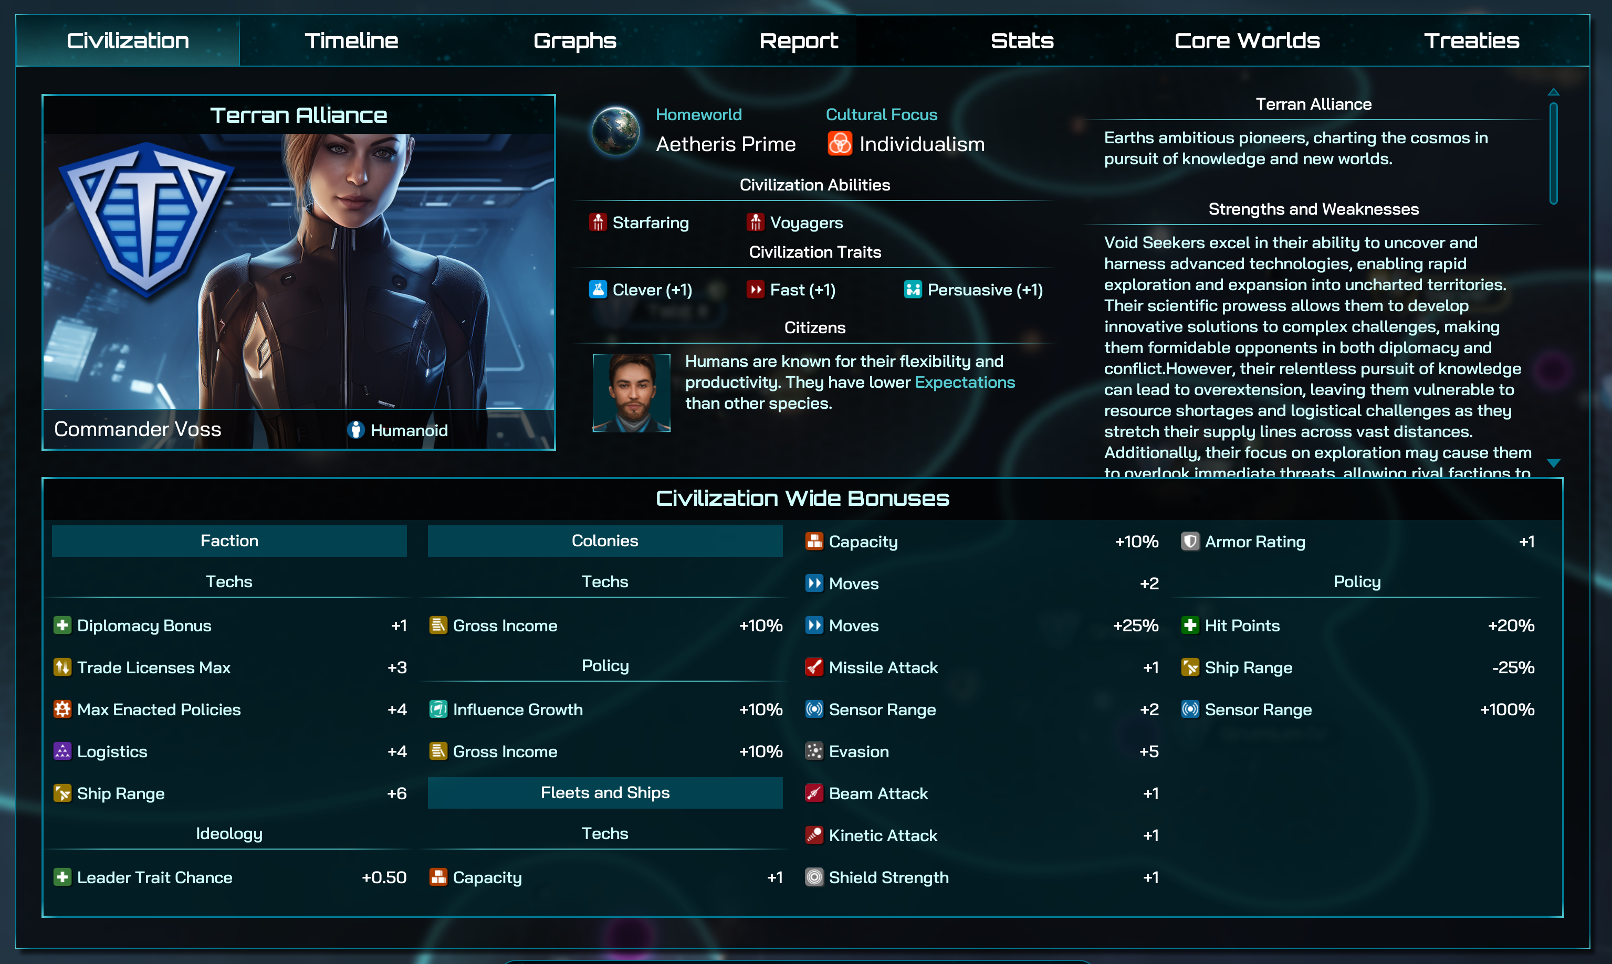Image resolution: width=1612 pixels, height=964 pixels.
Task: Click the Human citizen portrait thumbnail
Action: click(631, 393)
